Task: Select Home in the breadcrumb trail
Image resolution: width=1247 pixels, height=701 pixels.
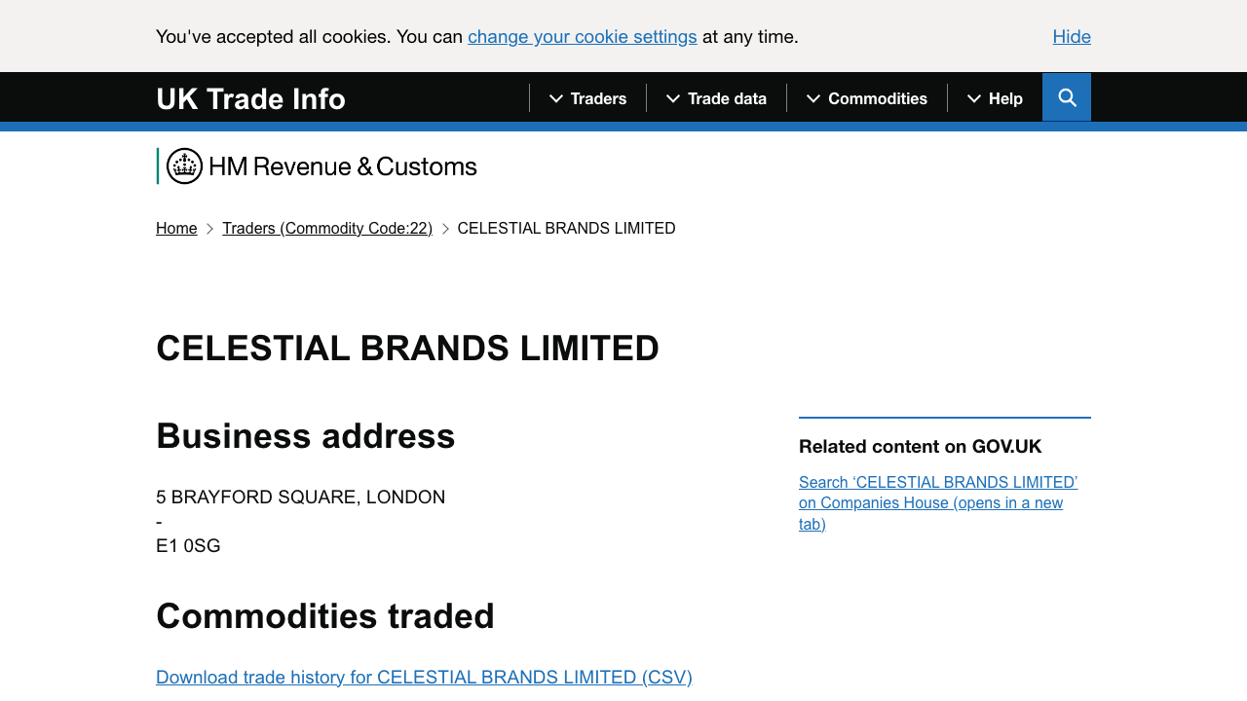Action: [176, 228]
